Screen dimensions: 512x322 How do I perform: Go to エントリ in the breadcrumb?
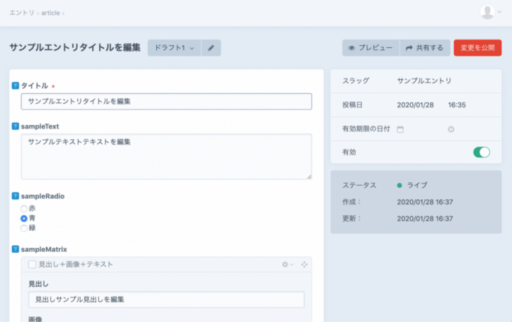point(22,13)
